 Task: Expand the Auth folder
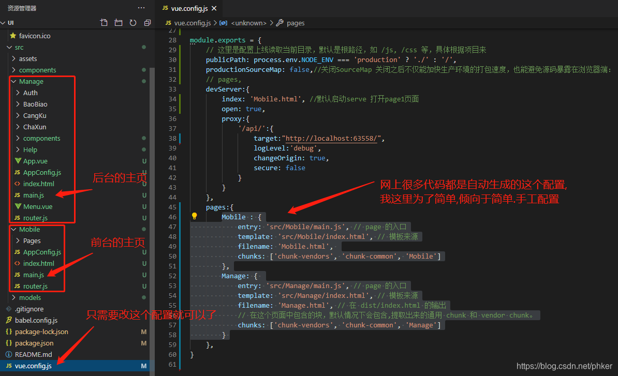[31, 93]
